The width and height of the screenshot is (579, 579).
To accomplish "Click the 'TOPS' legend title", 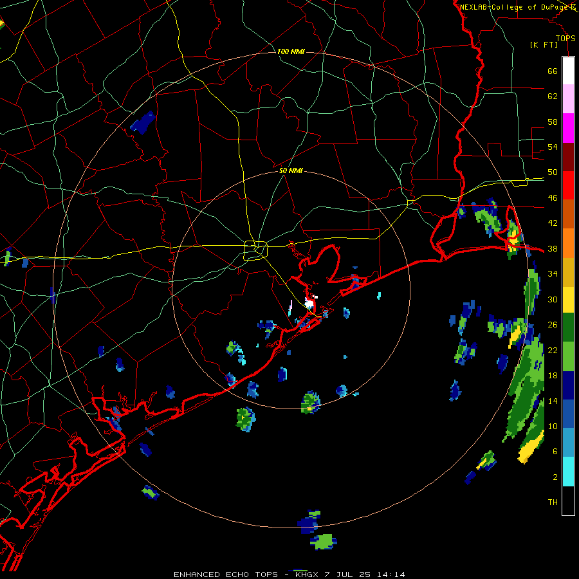I will [x=565, y=39].
